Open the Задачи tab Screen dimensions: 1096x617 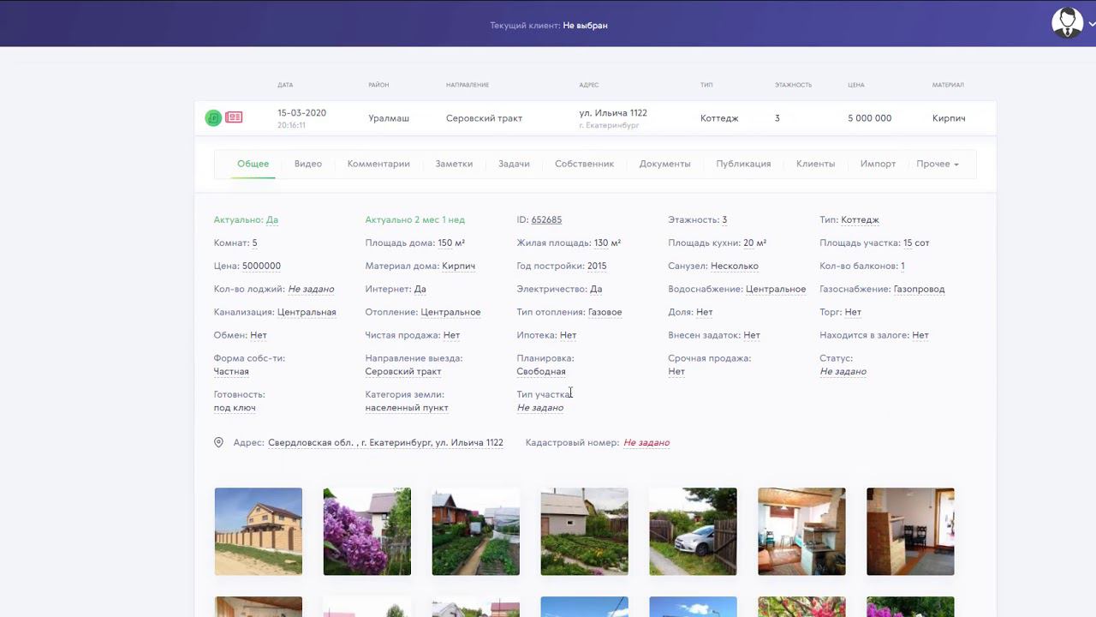point(514,164)
